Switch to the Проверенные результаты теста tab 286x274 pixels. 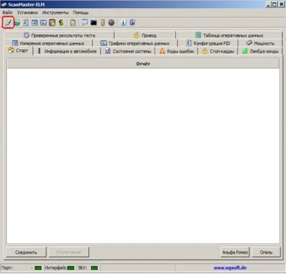pos(59,35)
